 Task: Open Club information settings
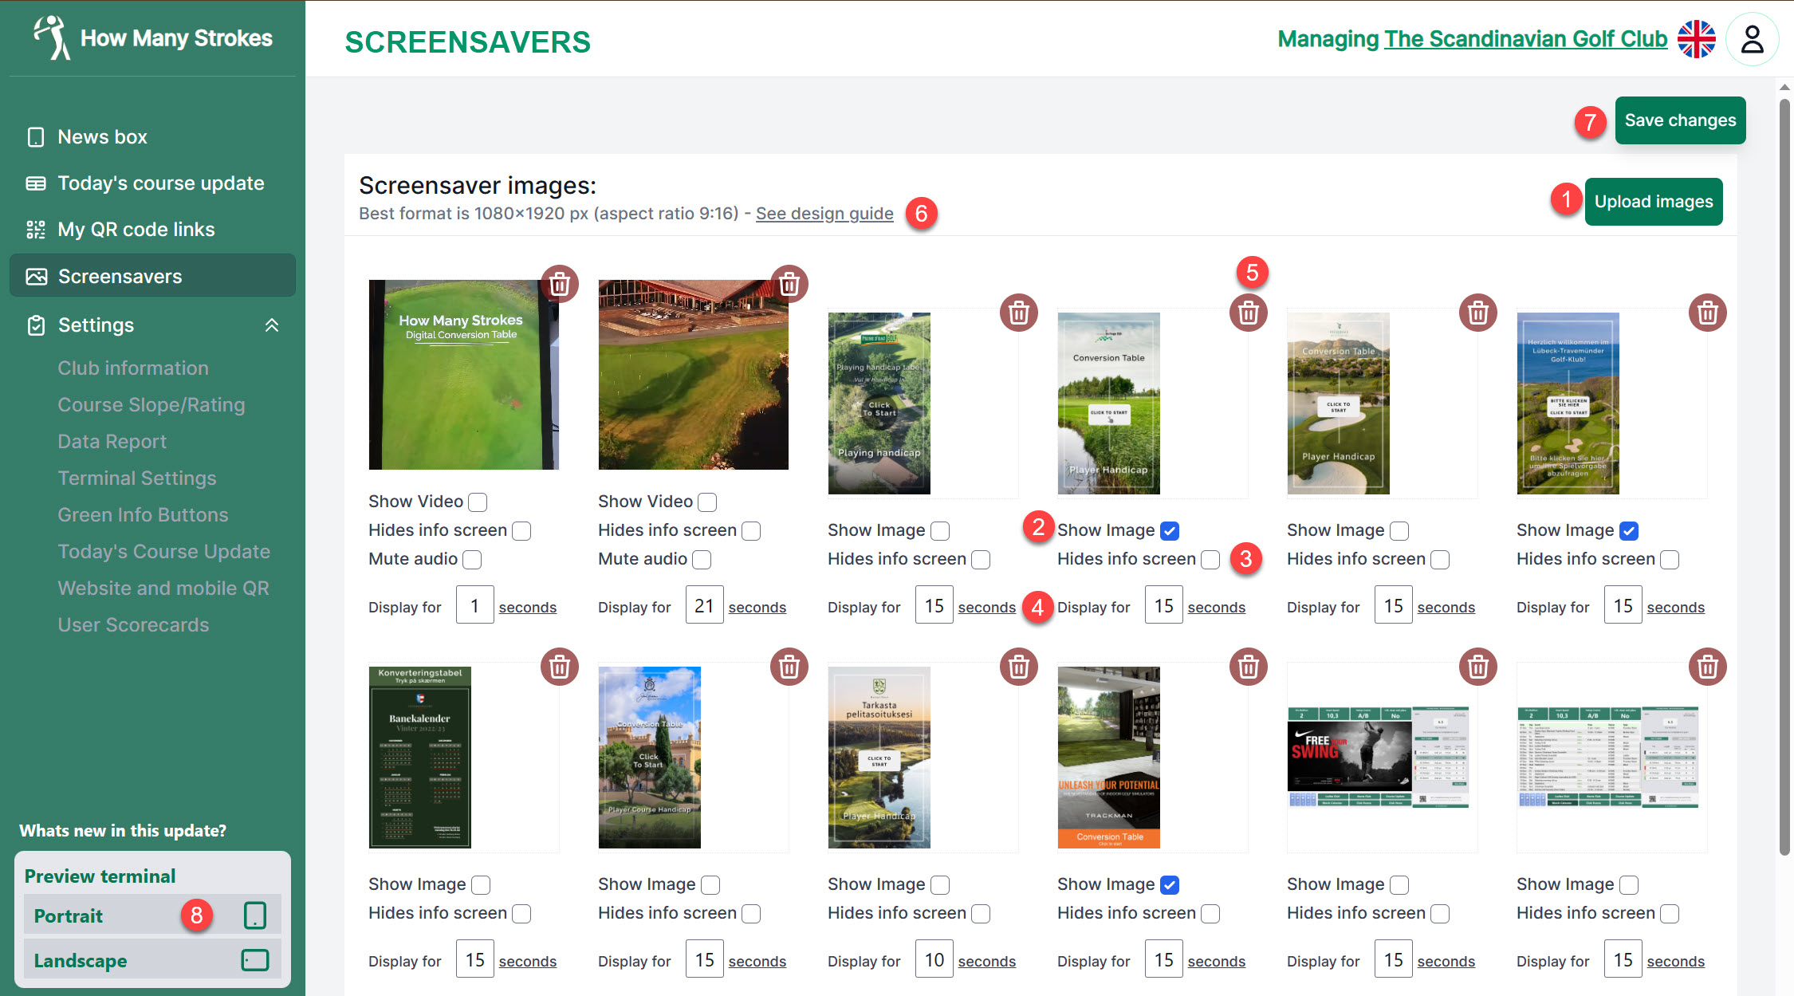133,368
